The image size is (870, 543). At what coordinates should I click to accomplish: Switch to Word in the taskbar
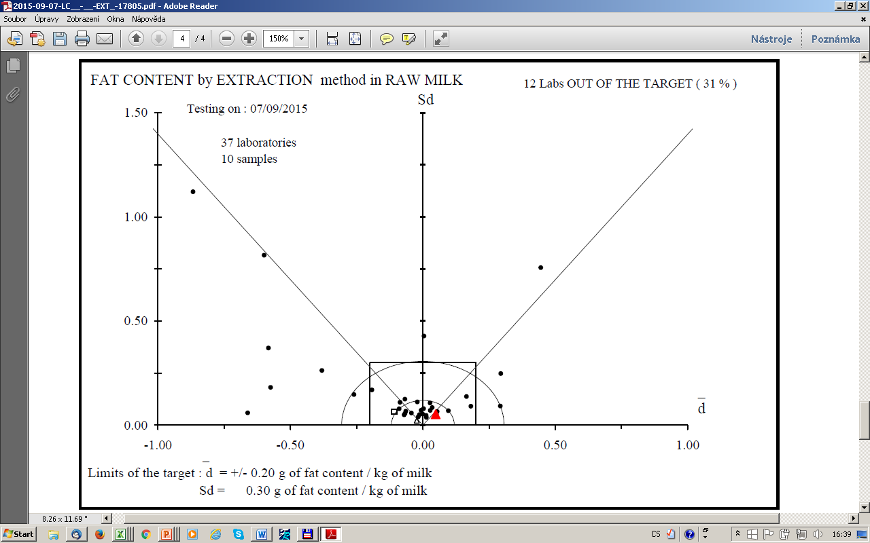click(x=261, y=533)
